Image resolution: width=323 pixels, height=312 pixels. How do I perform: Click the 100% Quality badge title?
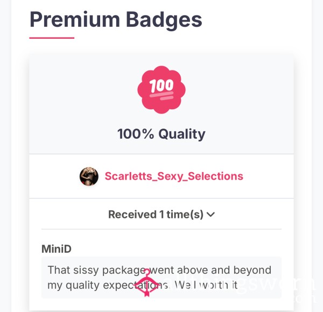click(x=161, y=134)
